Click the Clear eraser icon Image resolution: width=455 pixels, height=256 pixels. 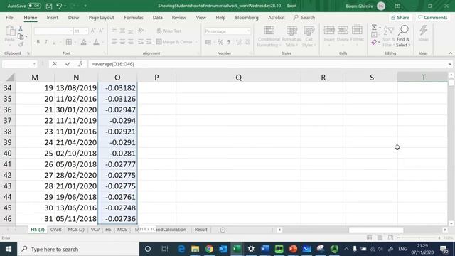[374, 43]
